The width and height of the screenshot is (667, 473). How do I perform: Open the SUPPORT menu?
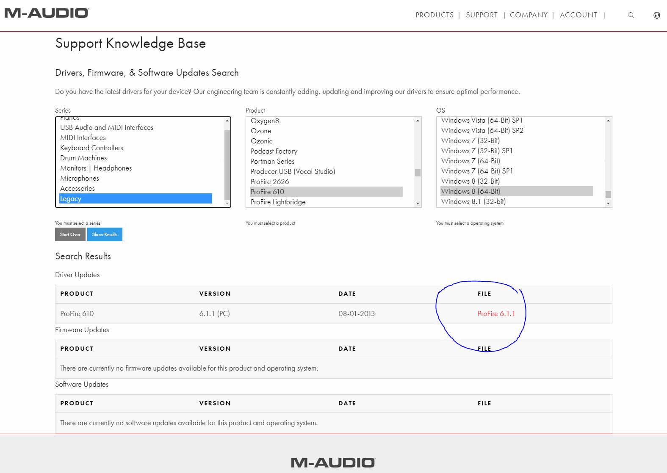pos(482,15)
